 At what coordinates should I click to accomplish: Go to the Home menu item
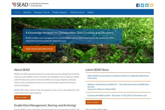pyautogui.click(x=17, y=12)
